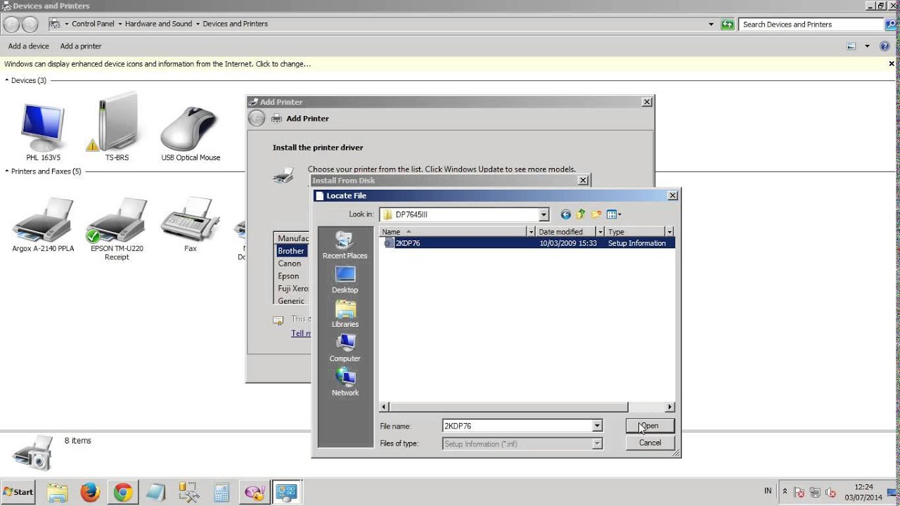Show hidden system tray icons
The image size is (900, 506).
(x=785, y=491)
